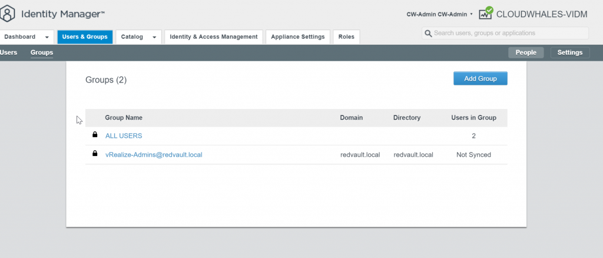Click the CLOUDWHALES-VIDM tenant name

coord(542,14)
